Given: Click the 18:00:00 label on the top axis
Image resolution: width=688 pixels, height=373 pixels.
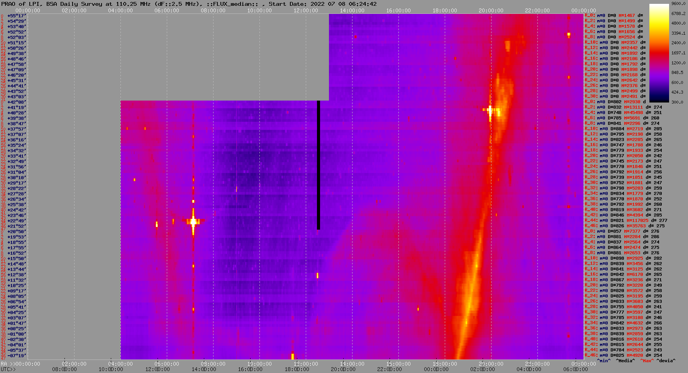Looking at the screenshot, I should pyautogui.click(x=445, y=10).
